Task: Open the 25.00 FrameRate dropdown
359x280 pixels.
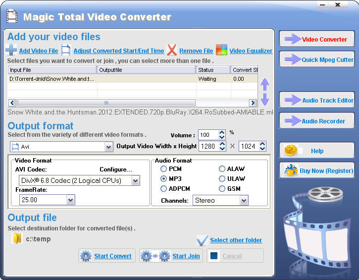Action: coord(70,200)
